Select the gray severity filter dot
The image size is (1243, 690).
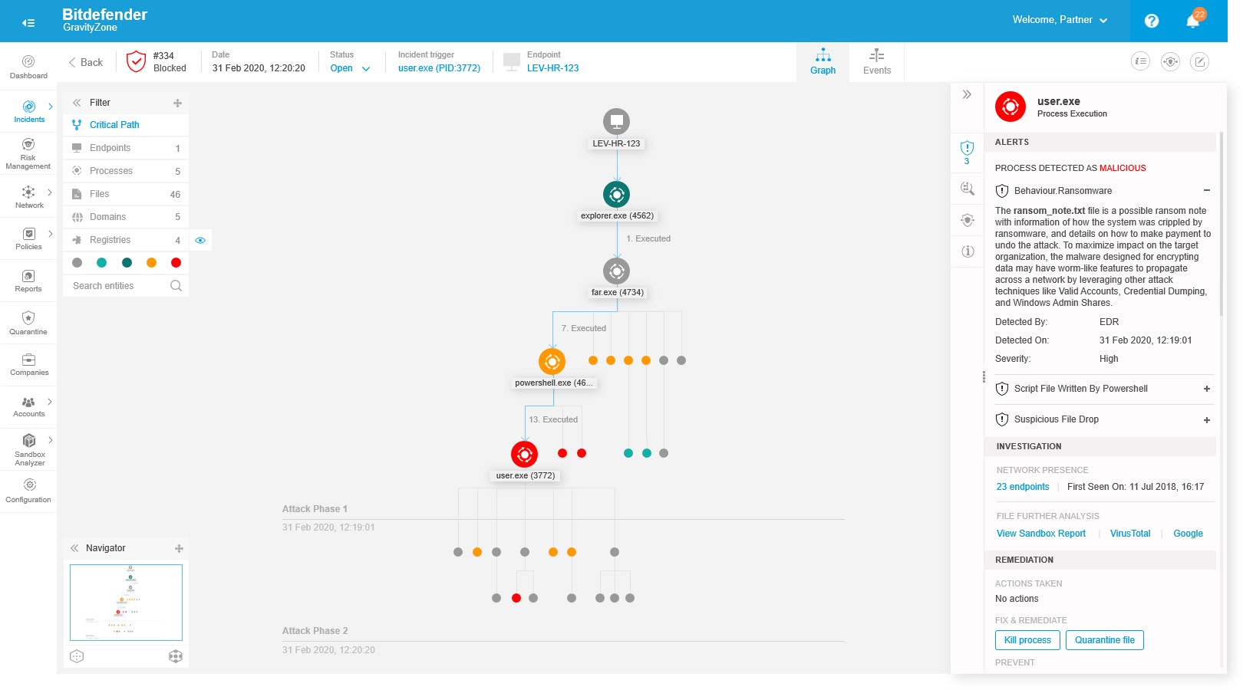click(77, 263)
